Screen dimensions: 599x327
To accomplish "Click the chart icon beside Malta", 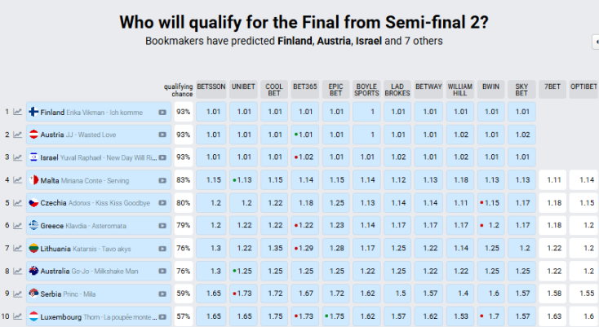I will click(x=17, y=180).
